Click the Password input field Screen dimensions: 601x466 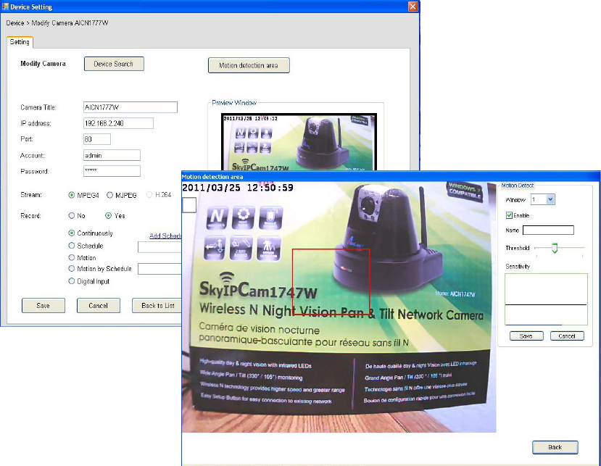(112, 171)
